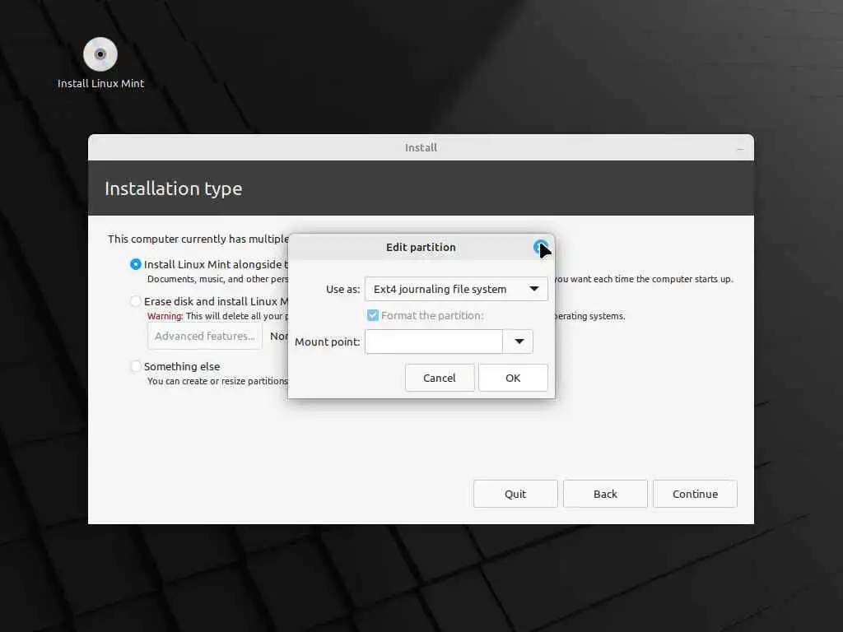Viewport: 843px width, 632px height.
Task: Click the Install window title text
Action: coord(421,148)
